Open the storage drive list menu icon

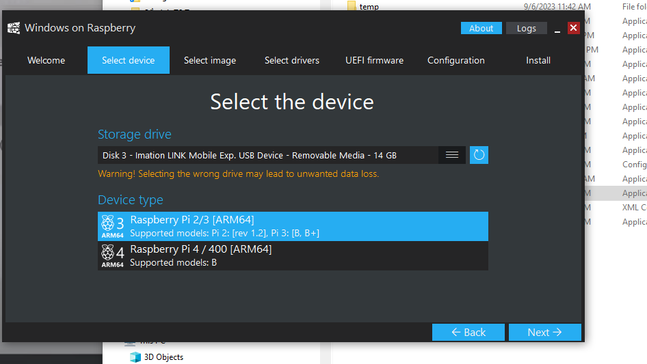452,155
